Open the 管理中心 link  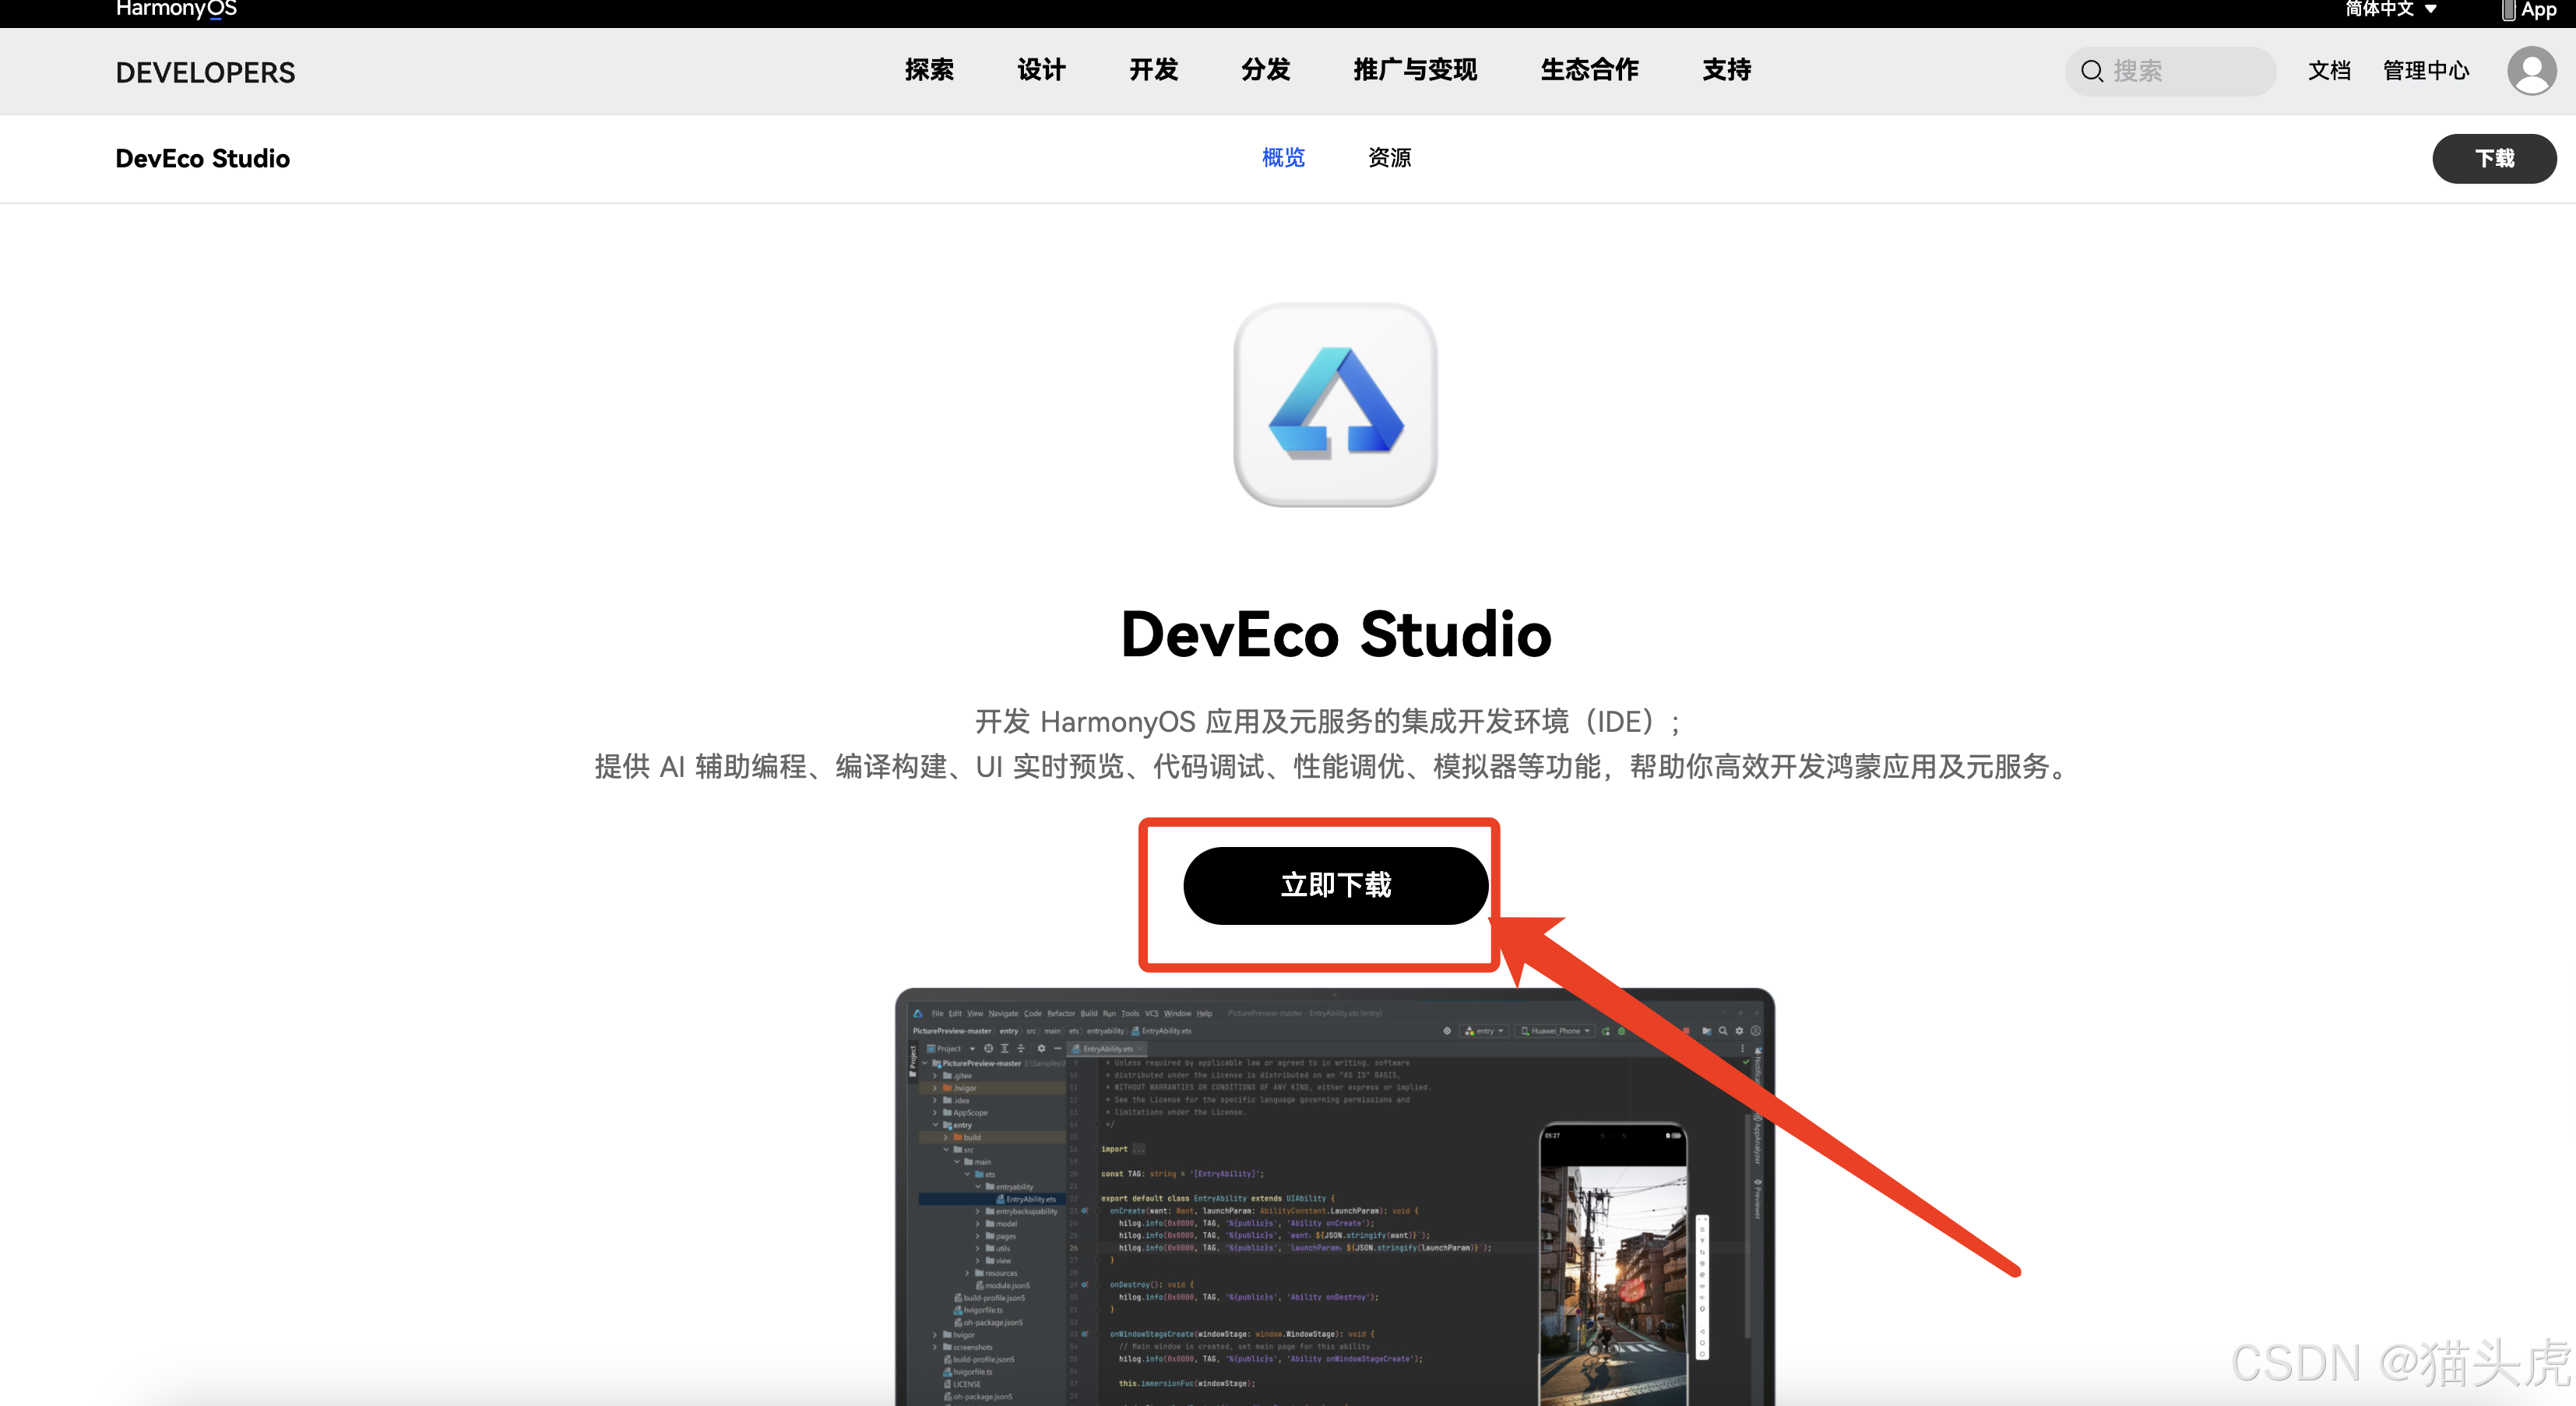pos(2426,71)
